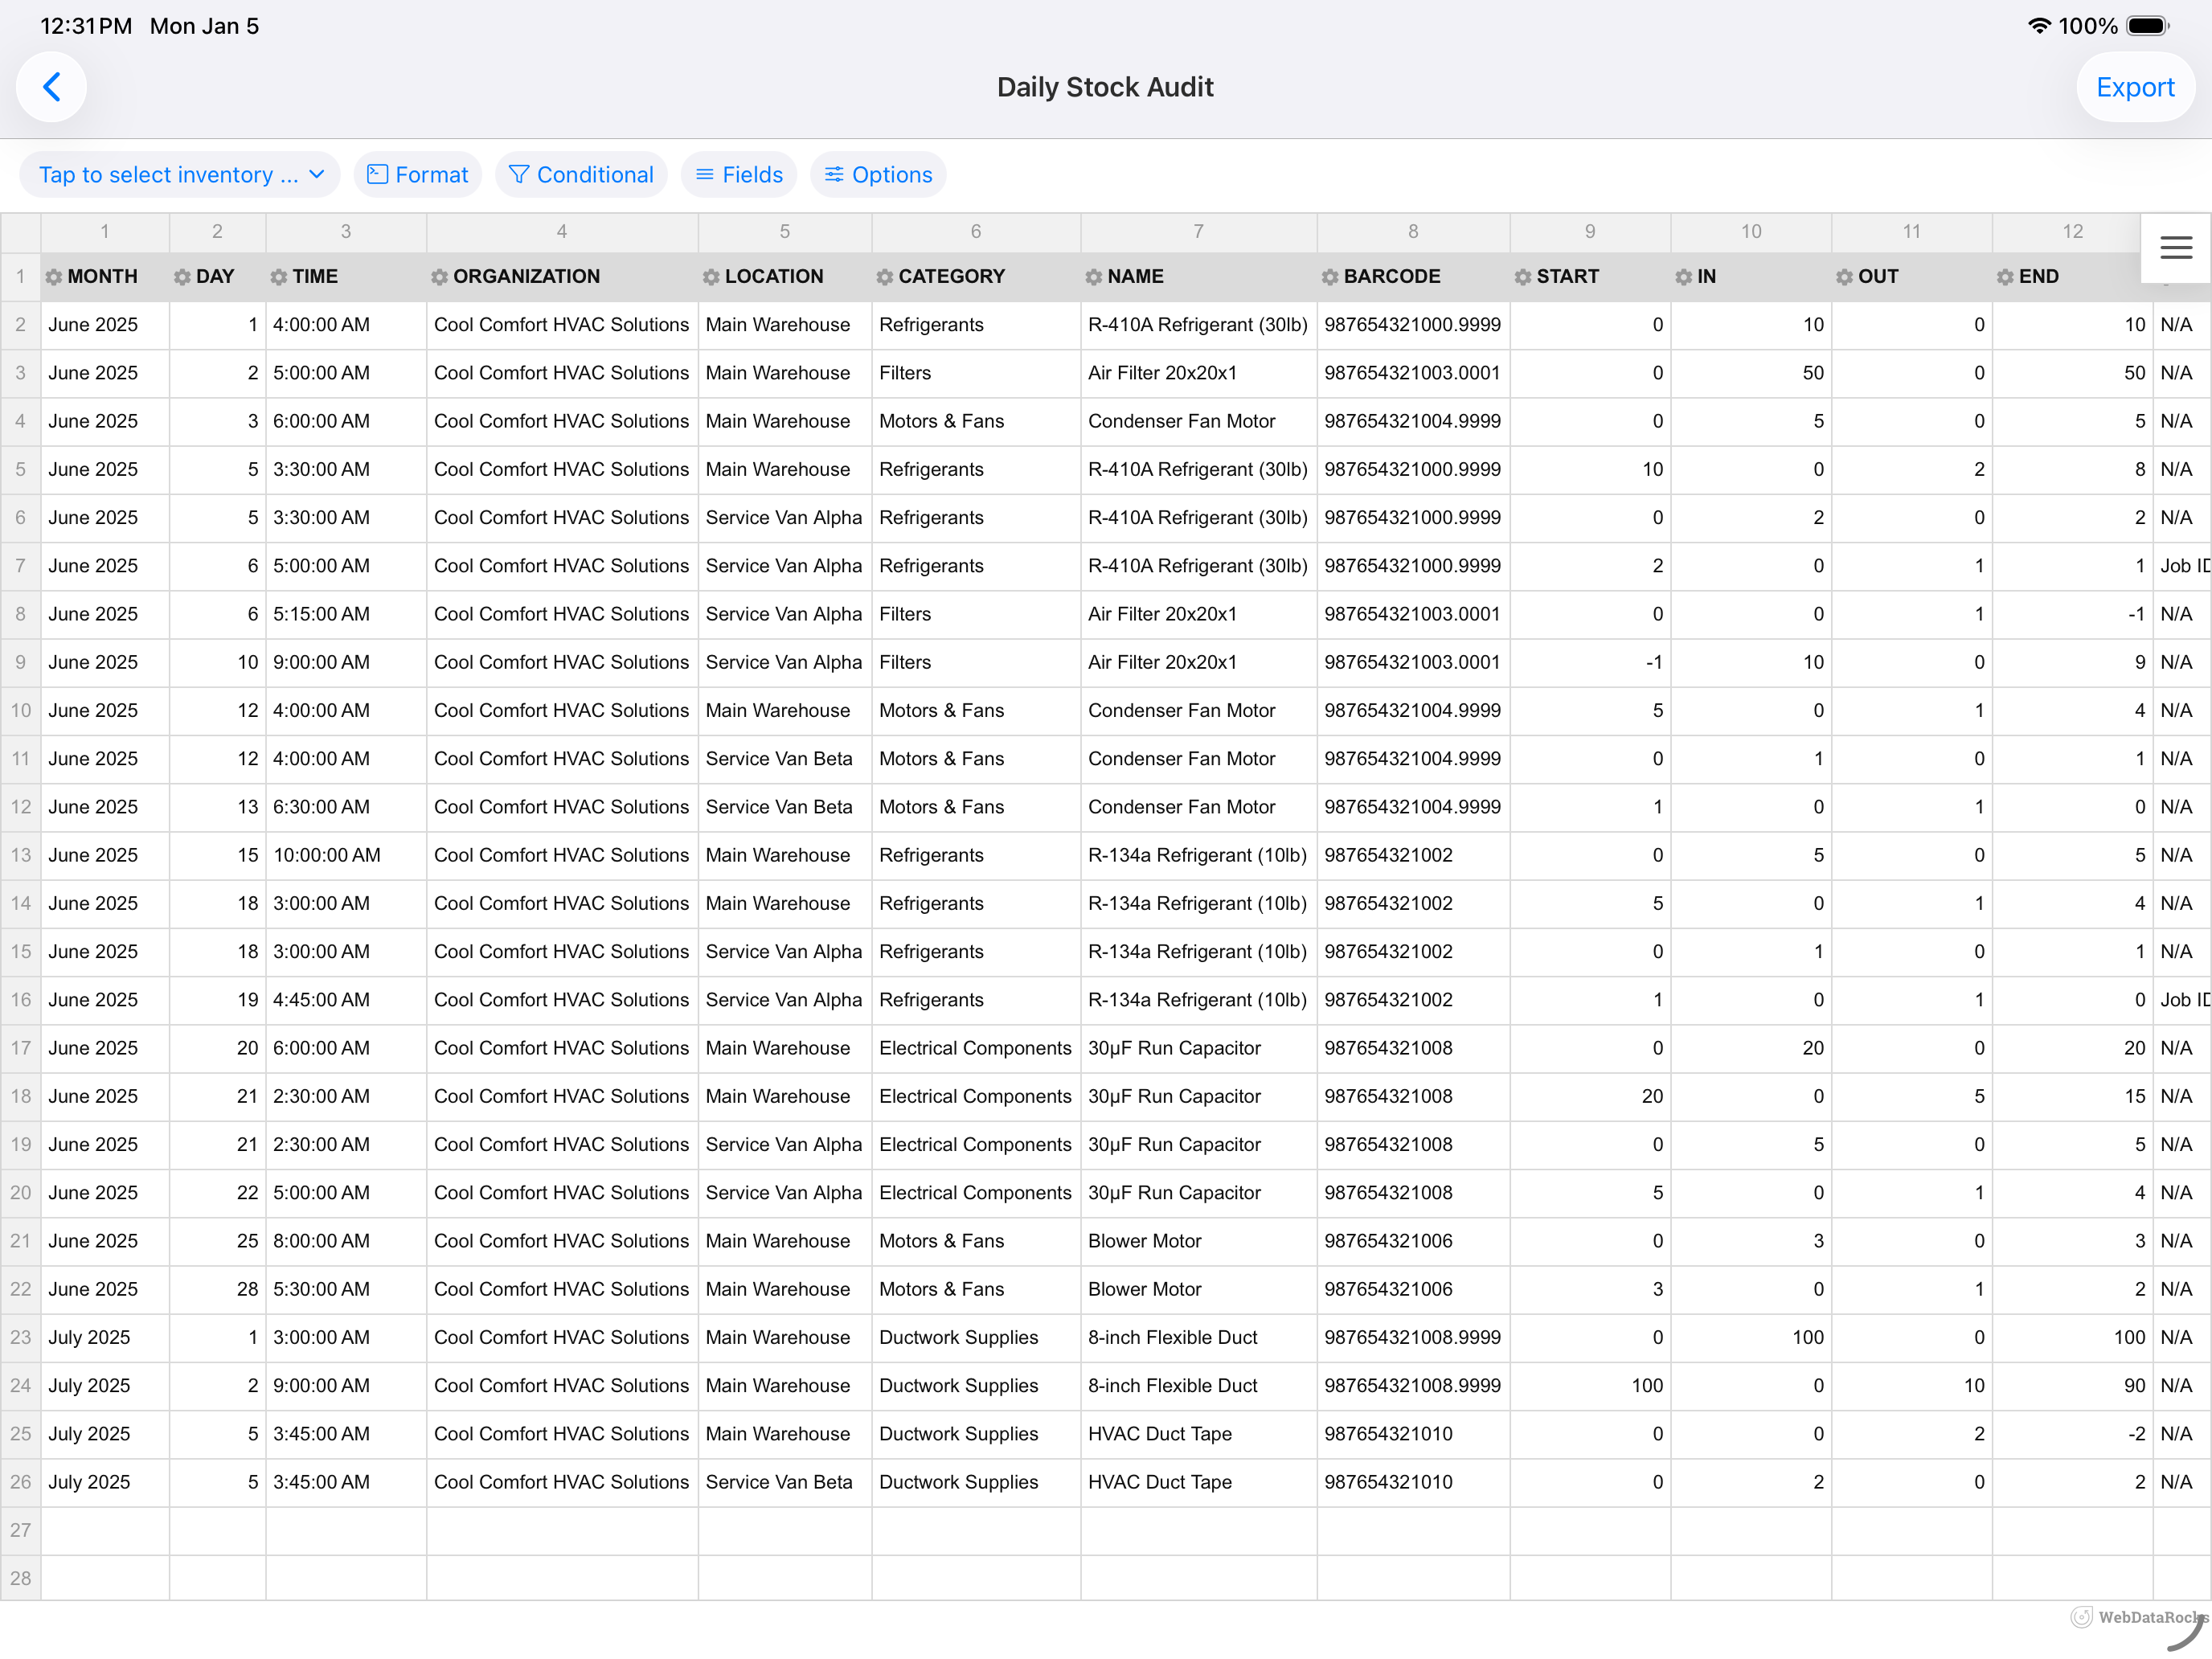Expand the inventory selection dropdown
This screenshot has width=2212, height=1659.
(179, 174)
